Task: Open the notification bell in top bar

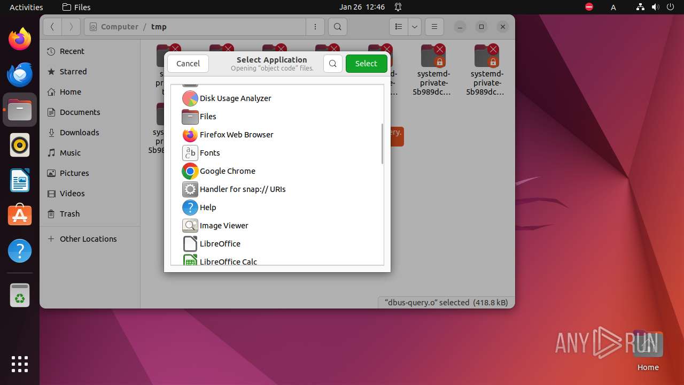Action: tap(398, 7)
